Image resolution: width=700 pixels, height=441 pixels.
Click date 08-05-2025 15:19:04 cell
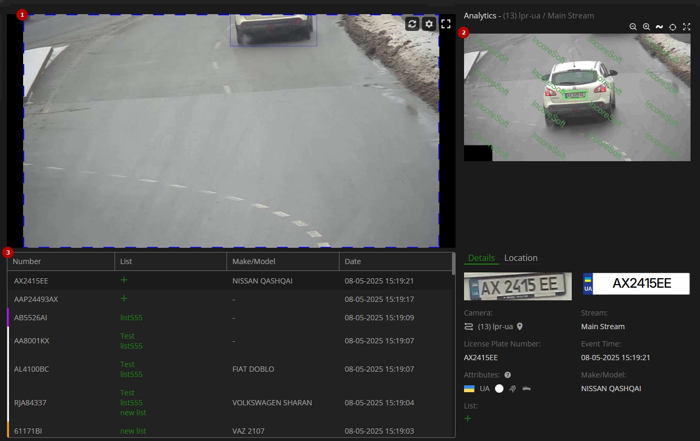(x=379, y=403)
